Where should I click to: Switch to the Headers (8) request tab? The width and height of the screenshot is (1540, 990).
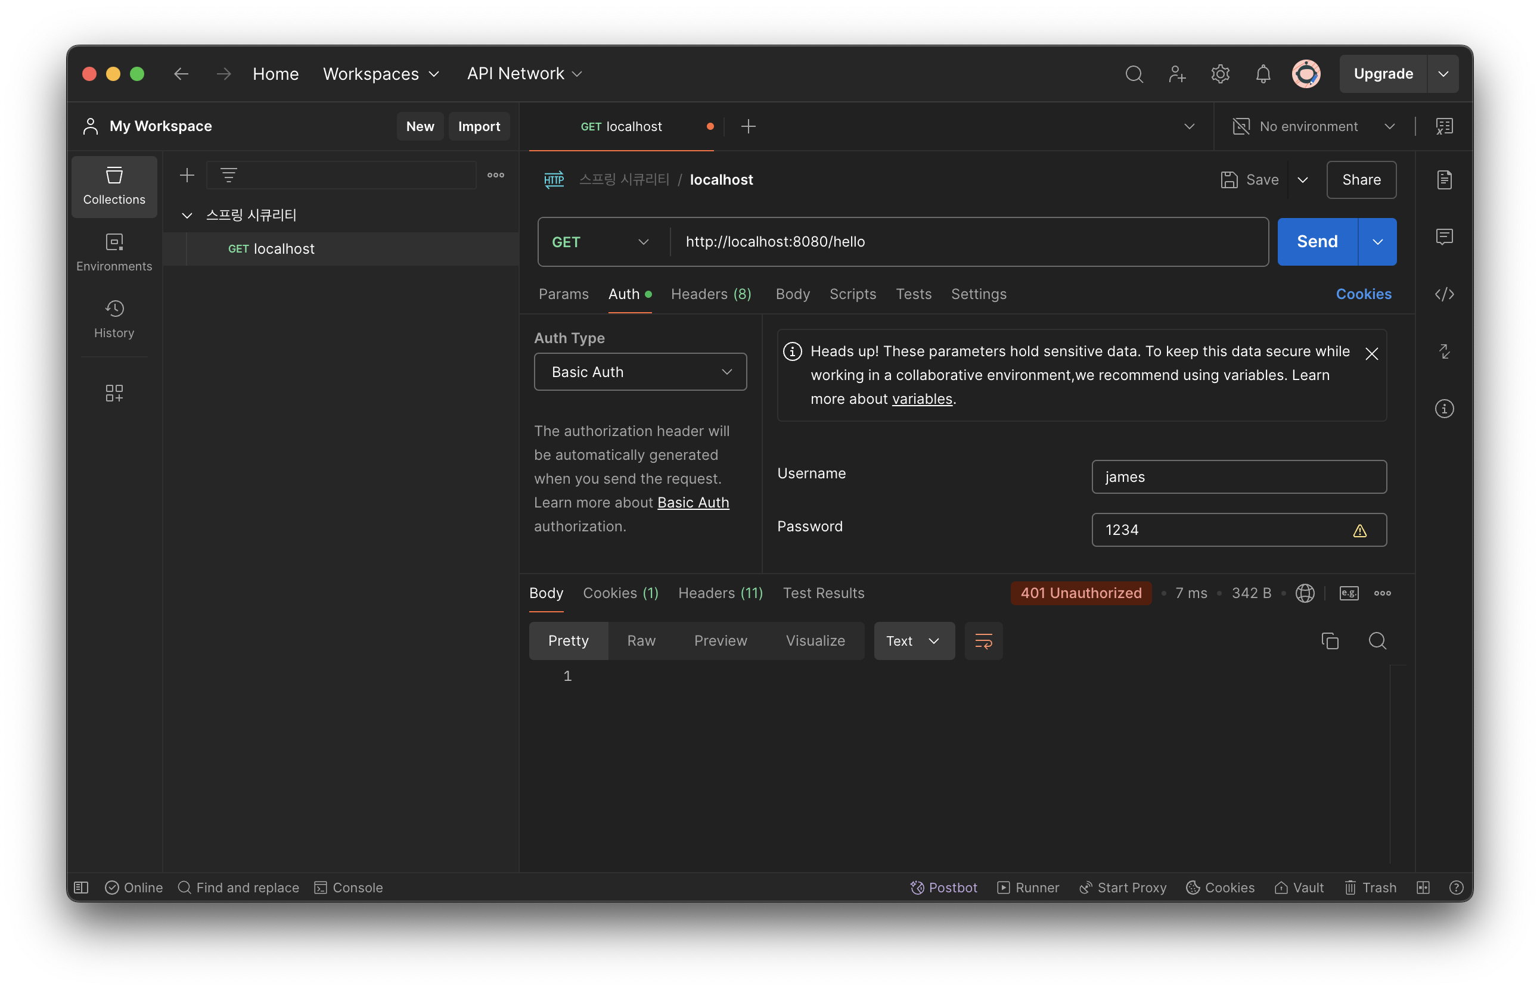coord(710,294)
